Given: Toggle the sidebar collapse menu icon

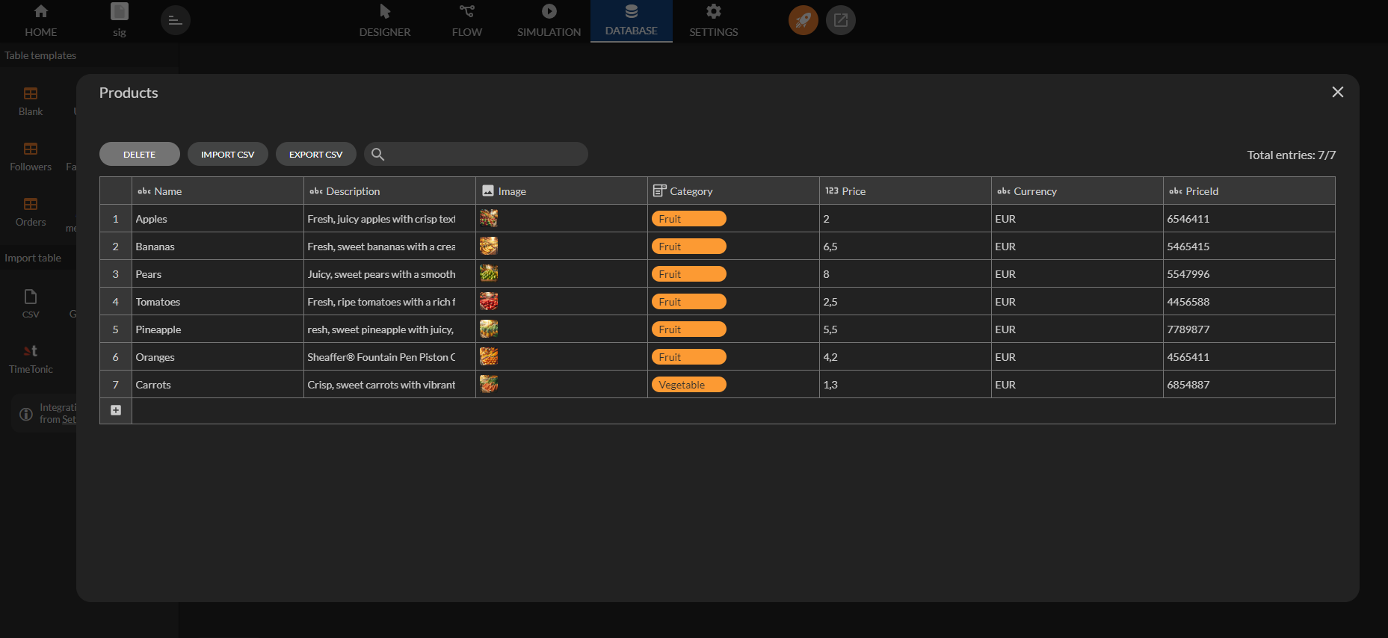Looking at the screenshot, I should coord(176,20).
